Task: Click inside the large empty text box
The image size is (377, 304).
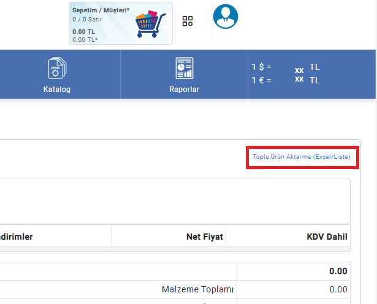Action: pos(175,200)
